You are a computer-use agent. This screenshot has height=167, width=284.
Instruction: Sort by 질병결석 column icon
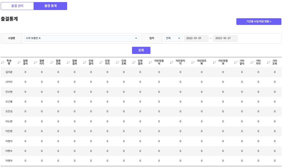[x=19, y=62]
